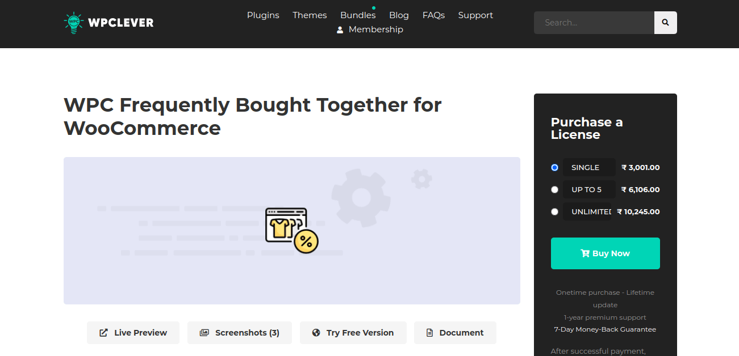Go to the FAQs menu item
739x356 pixels.
433,15
